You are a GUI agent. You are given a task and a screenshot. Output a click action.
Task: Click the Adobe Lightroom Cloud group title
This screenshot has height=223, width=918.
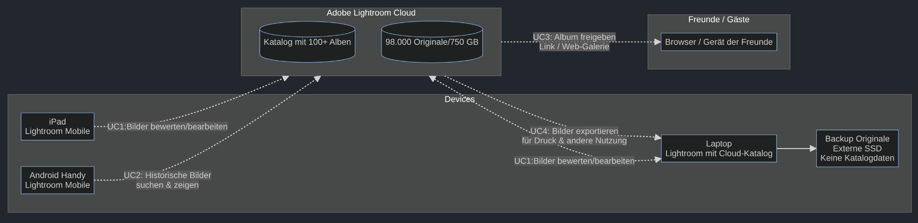point(371,13)
